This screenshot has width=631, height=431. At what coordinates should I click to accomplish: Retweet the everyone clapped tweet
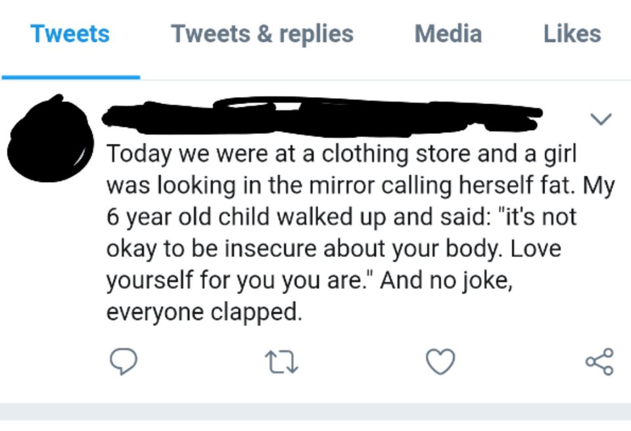(283, 360)
